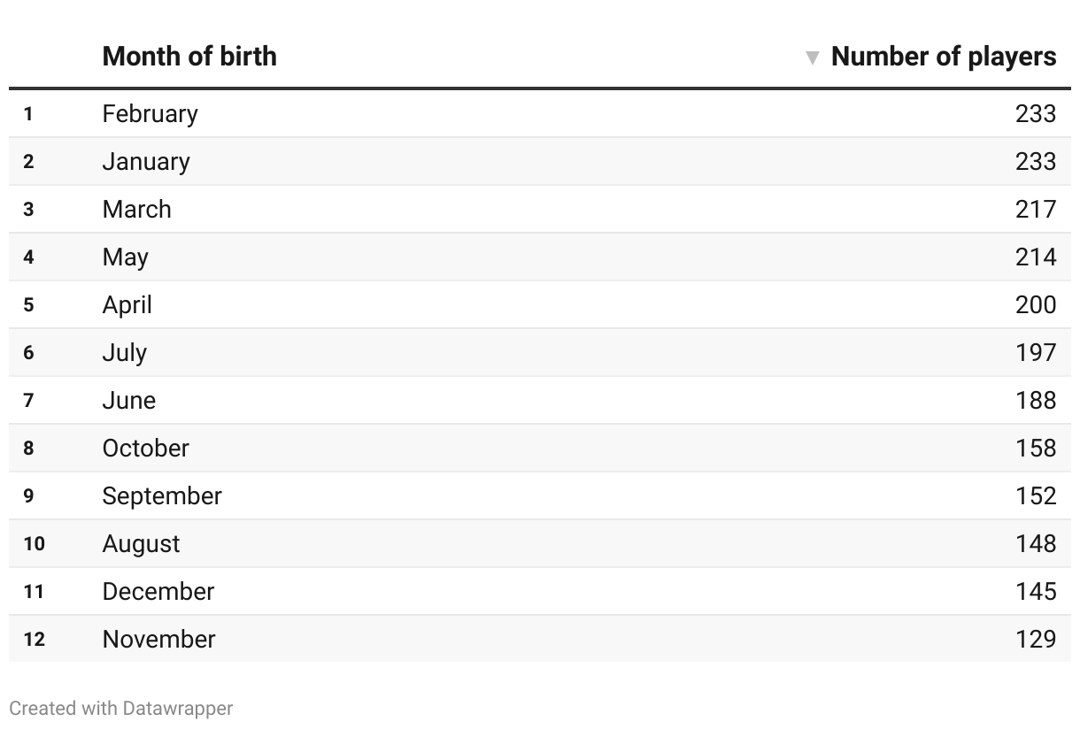The height and width of the screenshot is (729, 1080).
Task: Open the Created with Datawrapper link
Action: click(x=121, y=709)
